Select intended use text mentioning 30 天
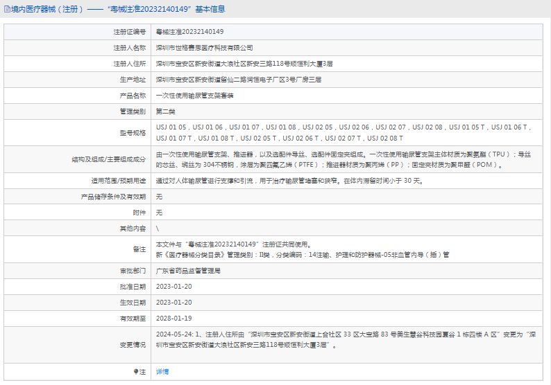 (290, 181)
